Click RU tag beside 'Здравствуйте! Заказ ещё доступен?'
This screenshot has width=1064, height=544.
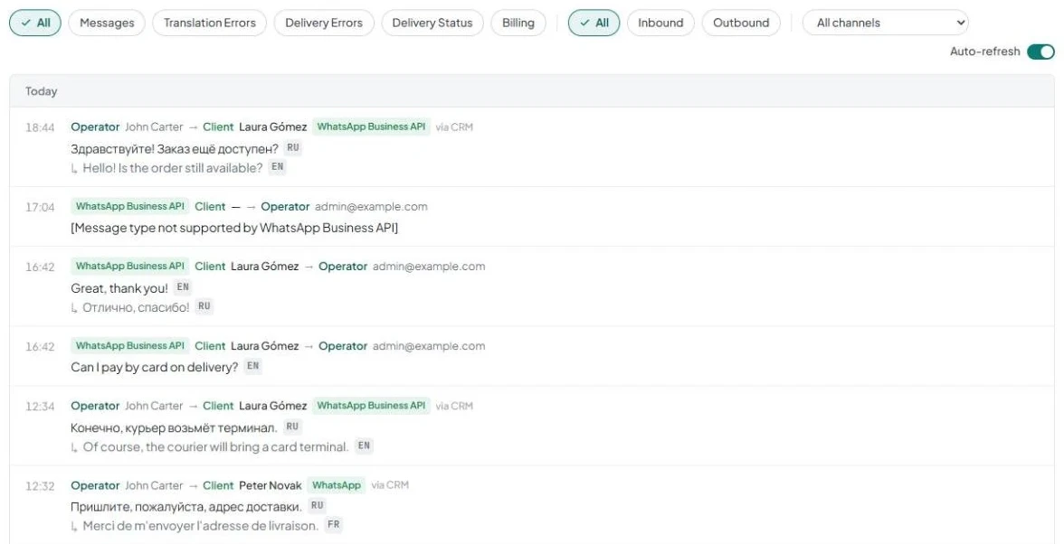(292, 147)
